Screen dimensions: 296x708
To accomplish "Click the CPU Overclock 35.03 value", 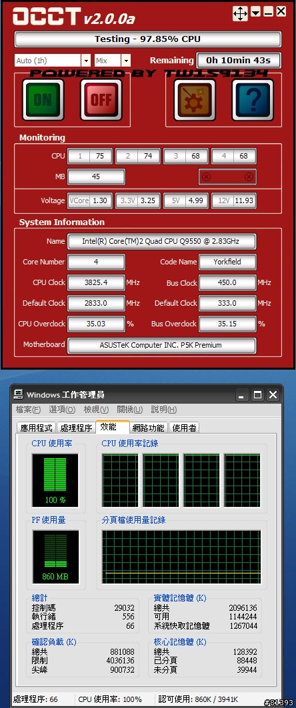I will tap(96, 324).
